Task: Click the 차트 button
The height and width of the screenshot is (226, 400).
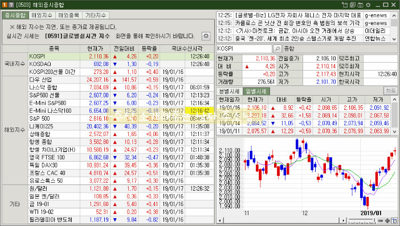Action: [x=390, y=91]
